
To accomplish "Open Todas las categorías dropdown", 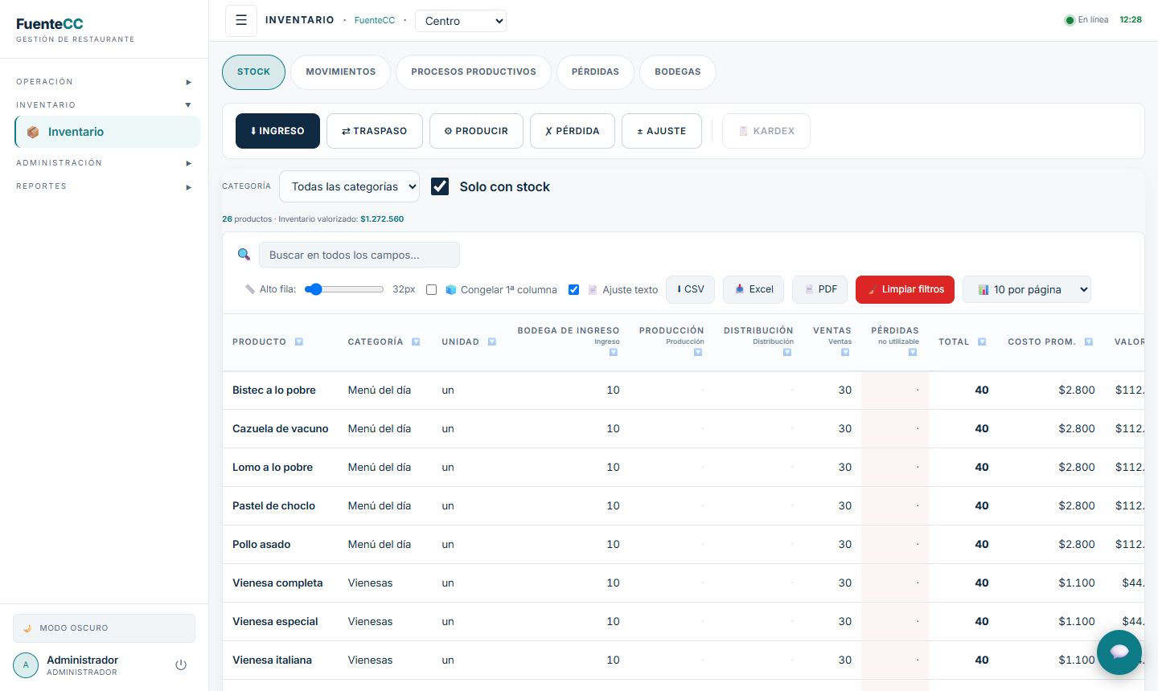I will click(x=349, y=186).
